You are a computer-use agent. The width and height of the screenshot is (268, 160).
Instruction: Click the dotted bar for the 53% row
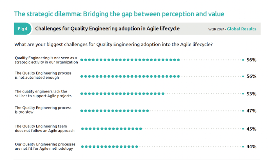(122, 94)
